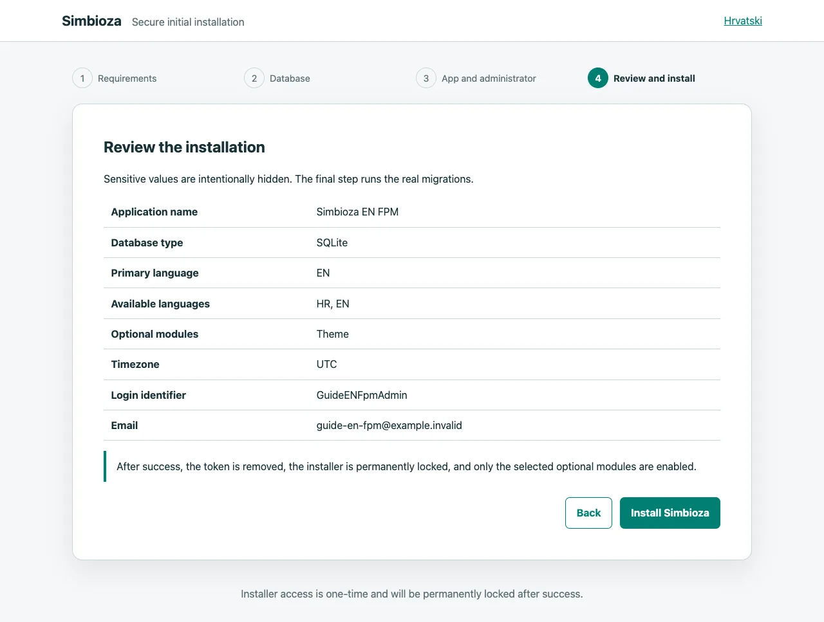Click the 'Timezone' row label
This screenshot has width=824, height=622.
[x=135, y=364]
